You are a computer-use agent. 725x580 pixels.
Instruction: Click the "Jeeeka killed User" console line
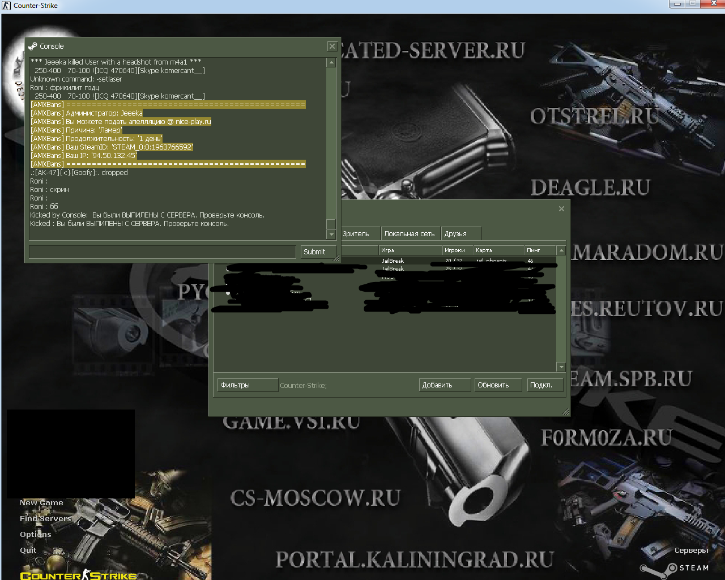click(x=116, y=62)
